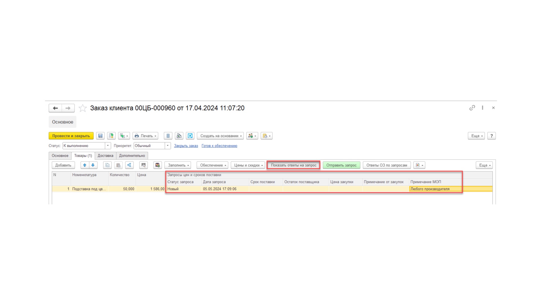Click the Дата запроса column header
Image resolution: width=542 pixels, height=305 pixels.
(x=225, y=182)
